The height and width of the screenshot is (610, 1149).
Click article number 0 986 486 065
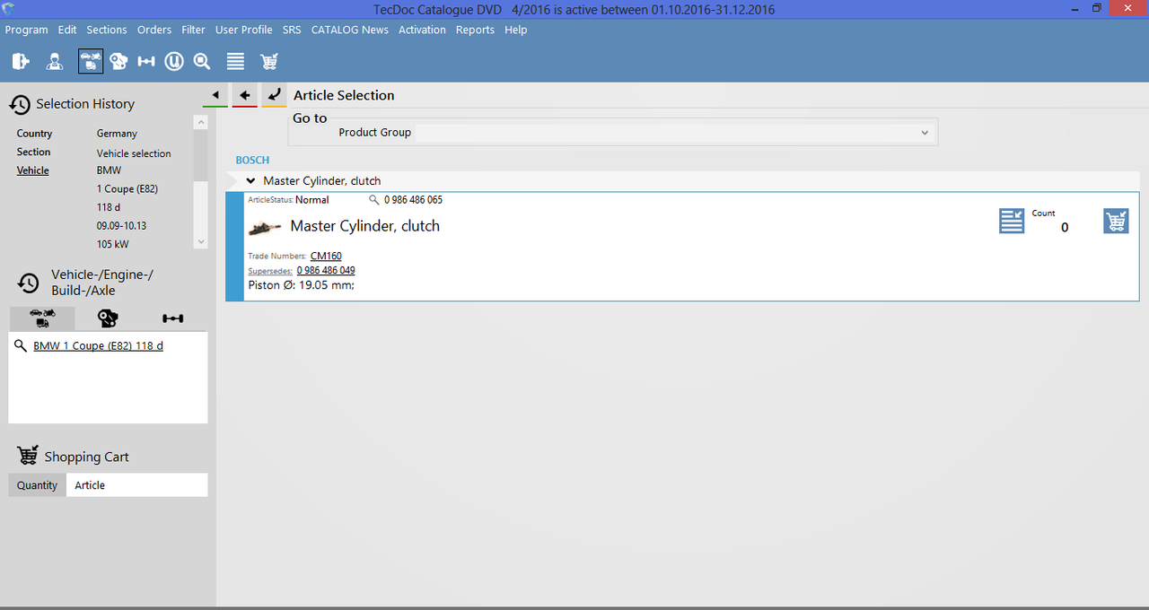click(413, 200)
